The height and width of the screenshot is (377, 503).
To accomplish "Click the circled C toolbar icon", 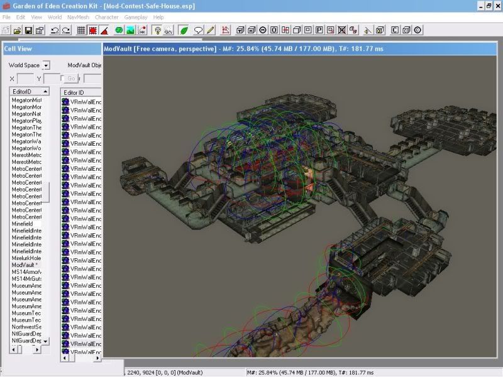I will pos(417,30).
